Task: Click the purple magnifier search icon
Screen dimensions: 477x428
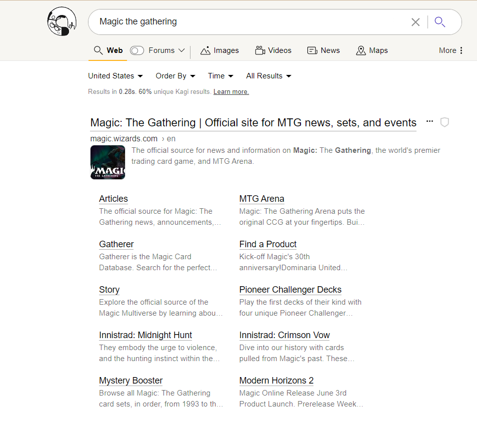Action: point(440,22)
